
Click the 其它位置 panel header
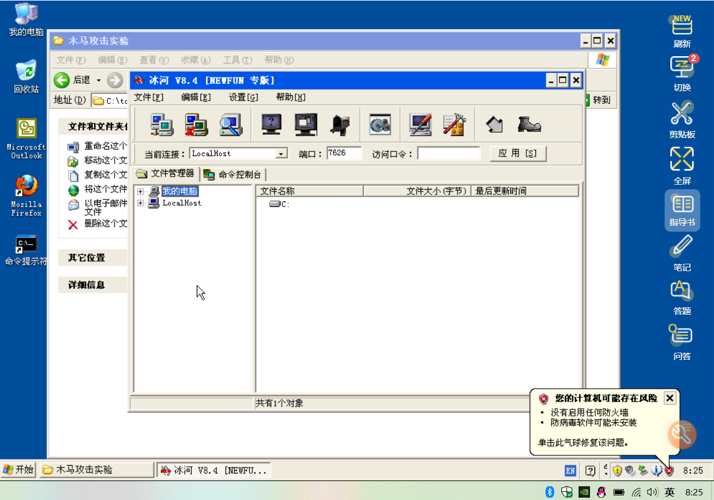point(93,257)
